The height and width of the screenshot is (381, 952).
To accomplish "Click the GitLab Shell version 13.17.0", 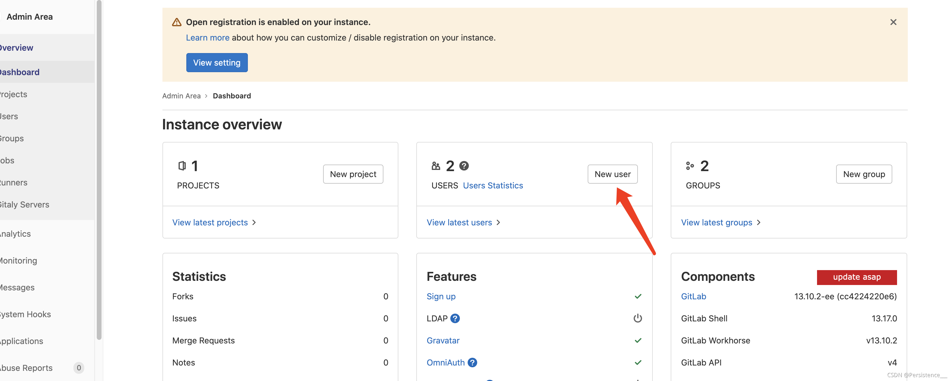I will (884, 319).
